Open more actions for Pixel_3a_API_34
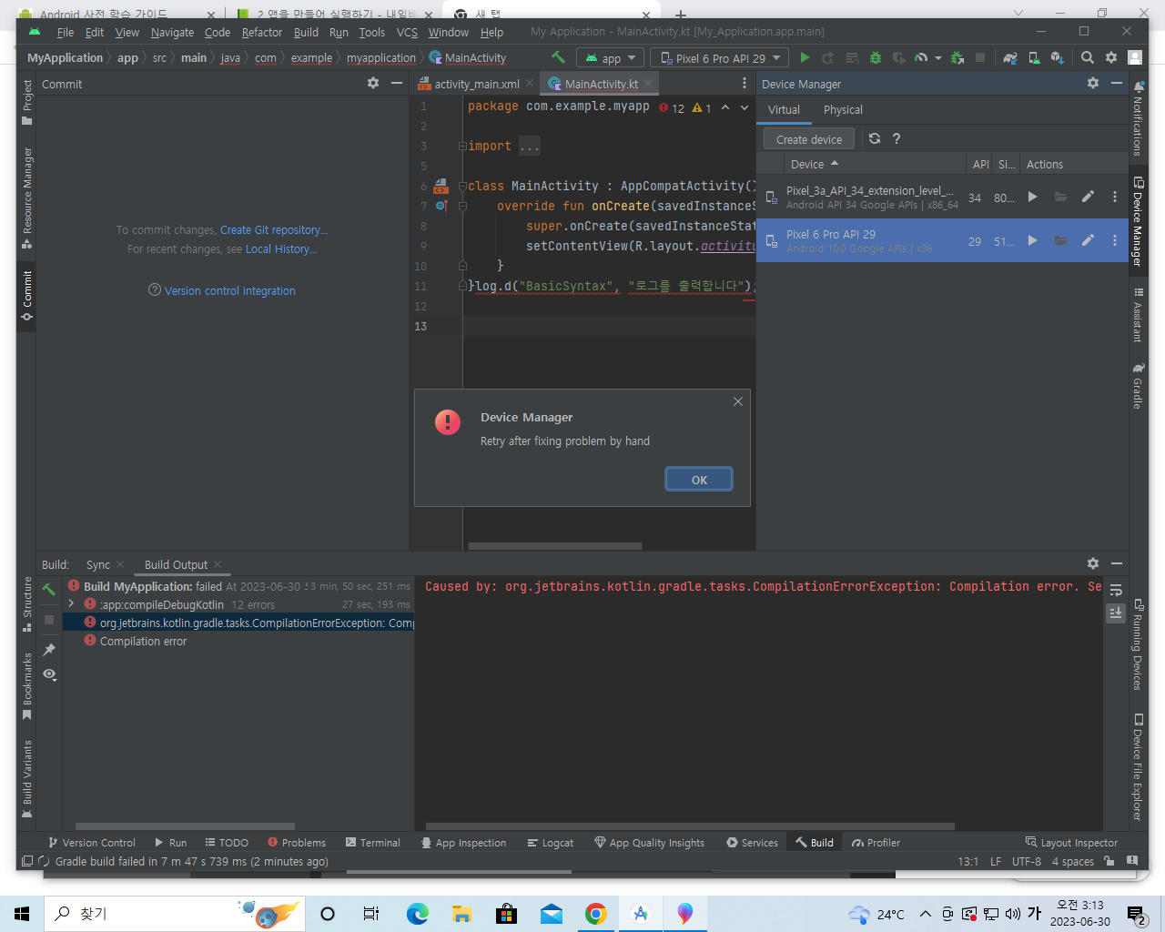This screenshot has width=1165, height=932. [1115, 197]
